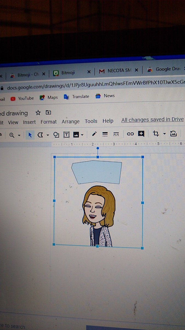The height and width of the screenshot is (330, 185).
Task: Open the Maps bookmark
Action: pos(49,97)
